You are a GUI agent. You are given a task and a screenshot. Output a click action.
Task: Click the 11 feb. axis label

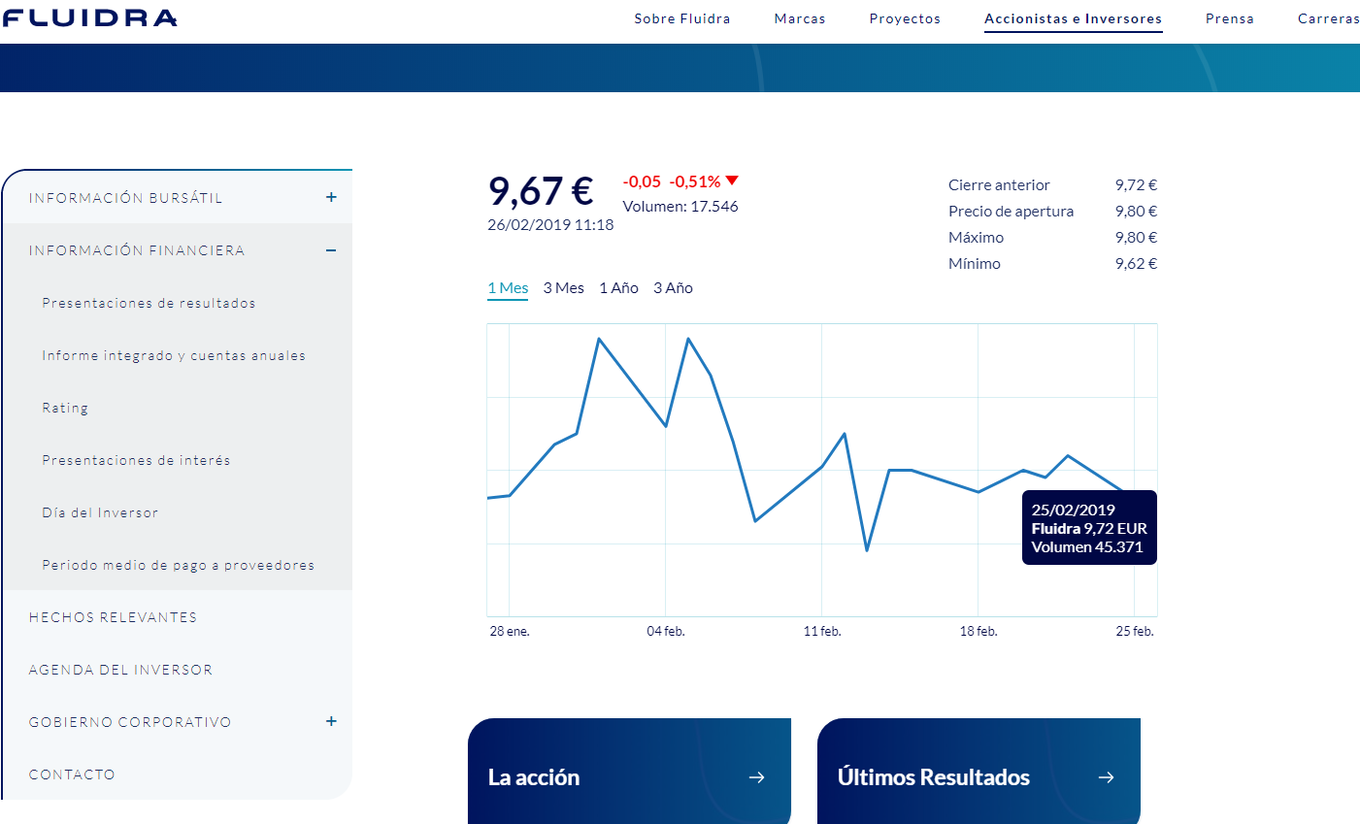click(822, 631)
